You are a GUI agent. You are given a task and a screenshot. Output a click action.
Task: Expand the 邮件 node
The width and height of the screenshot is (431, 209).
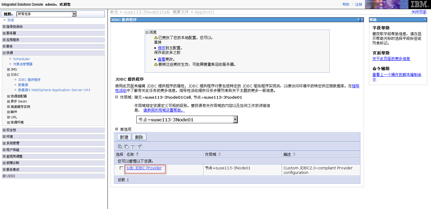coord(8,112)
